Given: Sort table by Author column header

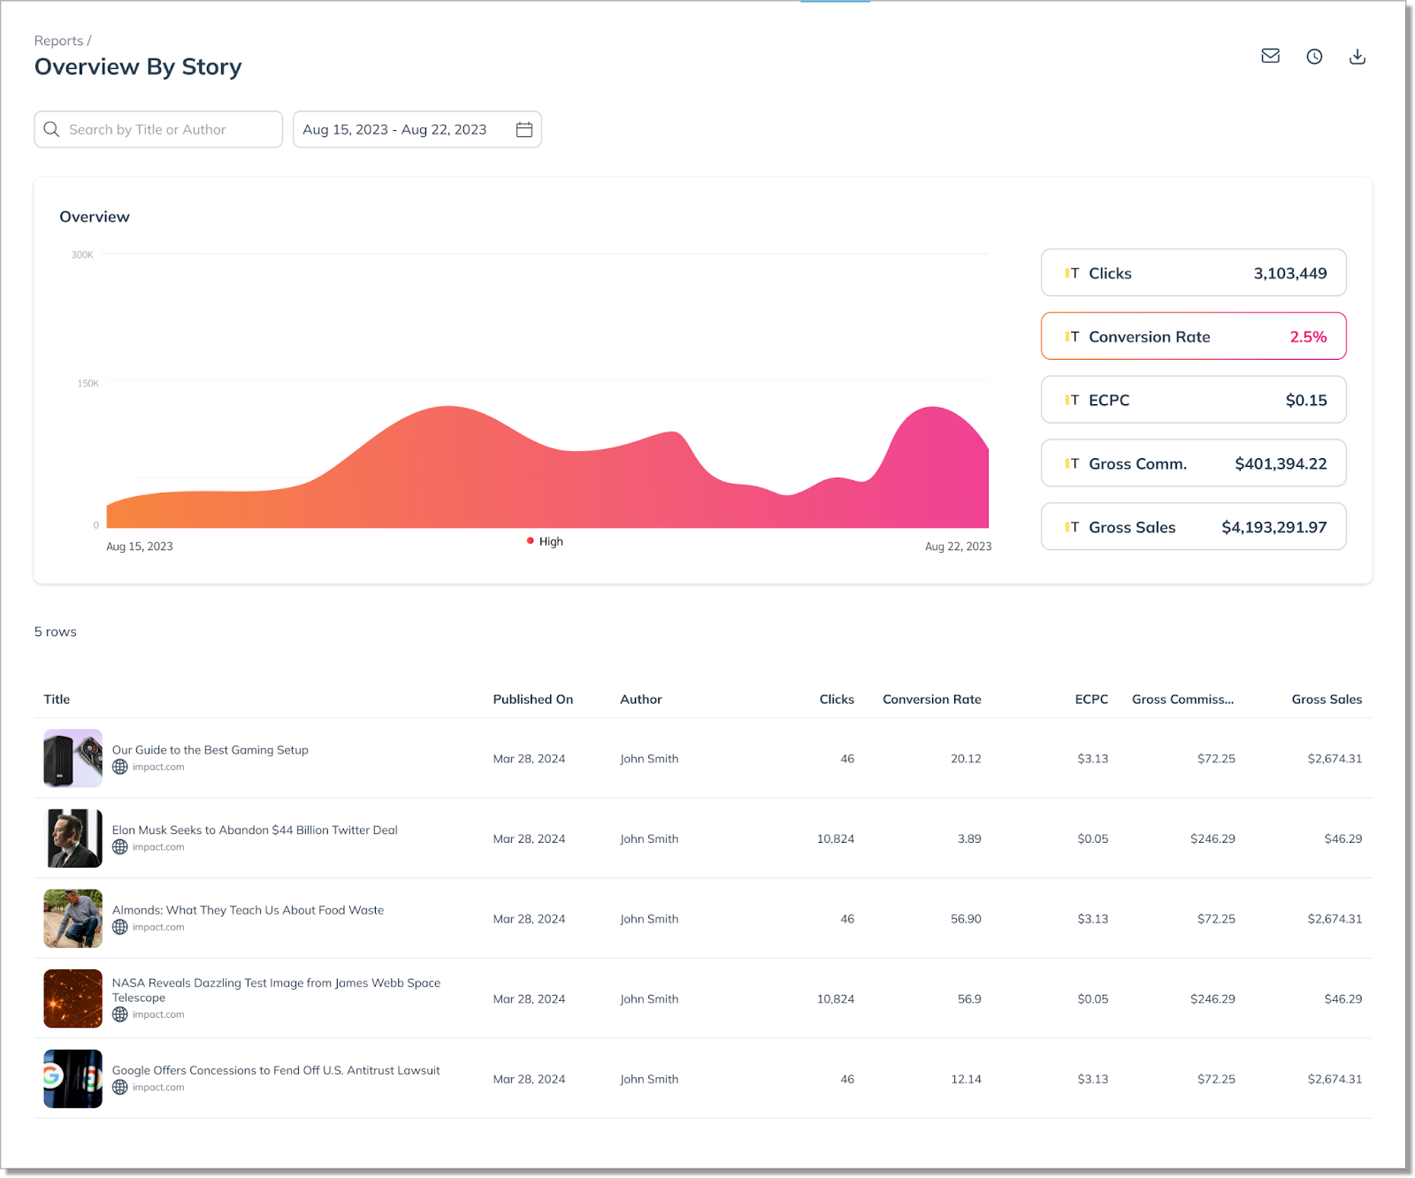Looking at the screenshot, I should tap(641, 700).
